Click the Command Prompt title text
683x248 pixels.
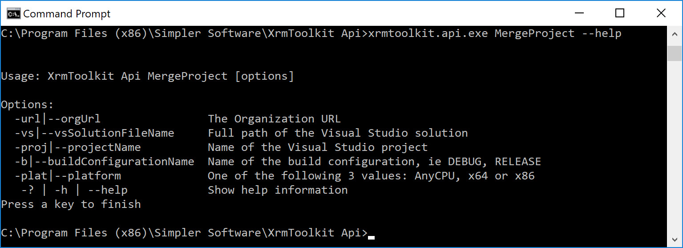(x=67, y=14)
